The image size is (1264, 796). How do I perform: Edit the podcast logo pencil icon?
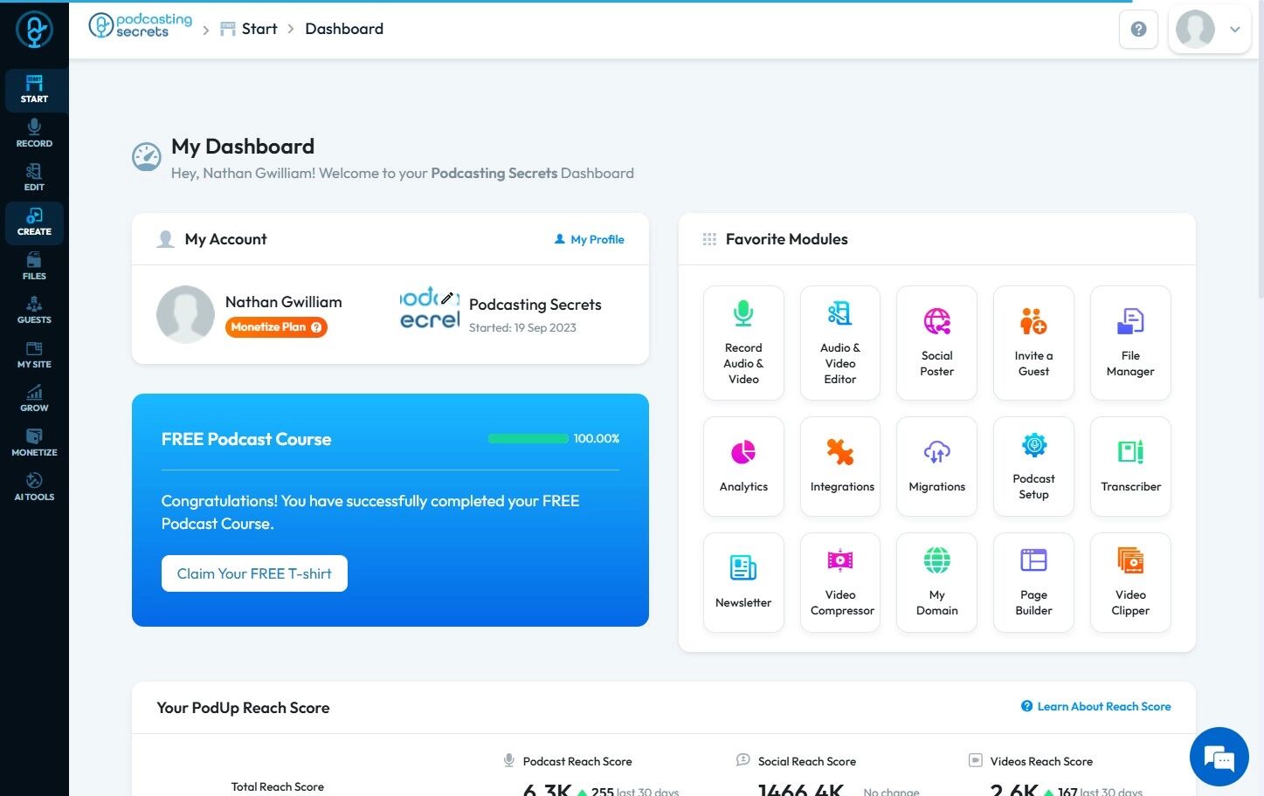pos(447,298)
